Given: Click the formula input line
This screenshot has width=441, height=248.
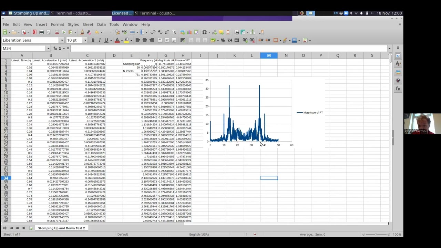Looking at the screenshot, I should [229, 49].
